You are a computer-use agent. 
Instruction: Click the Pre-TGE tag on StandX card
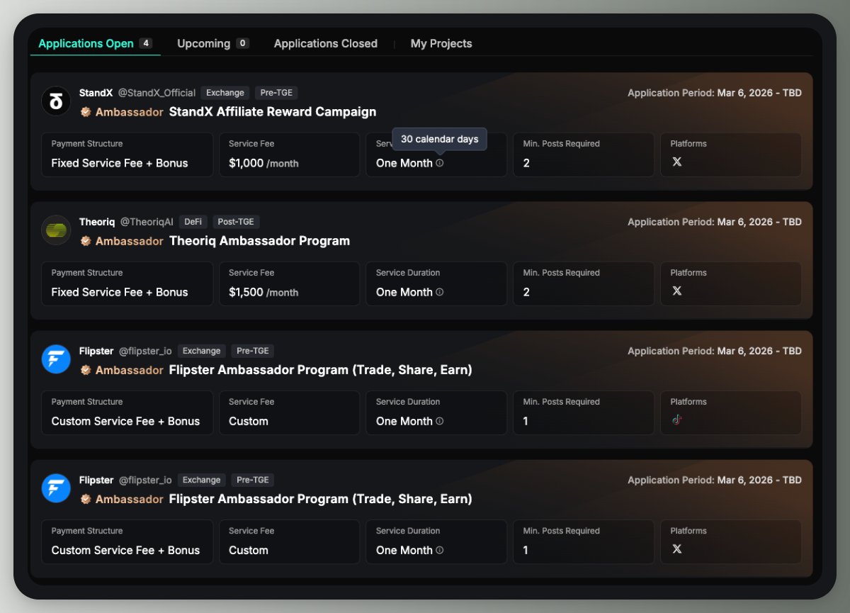pyautogui.click(x=276, y=93)
